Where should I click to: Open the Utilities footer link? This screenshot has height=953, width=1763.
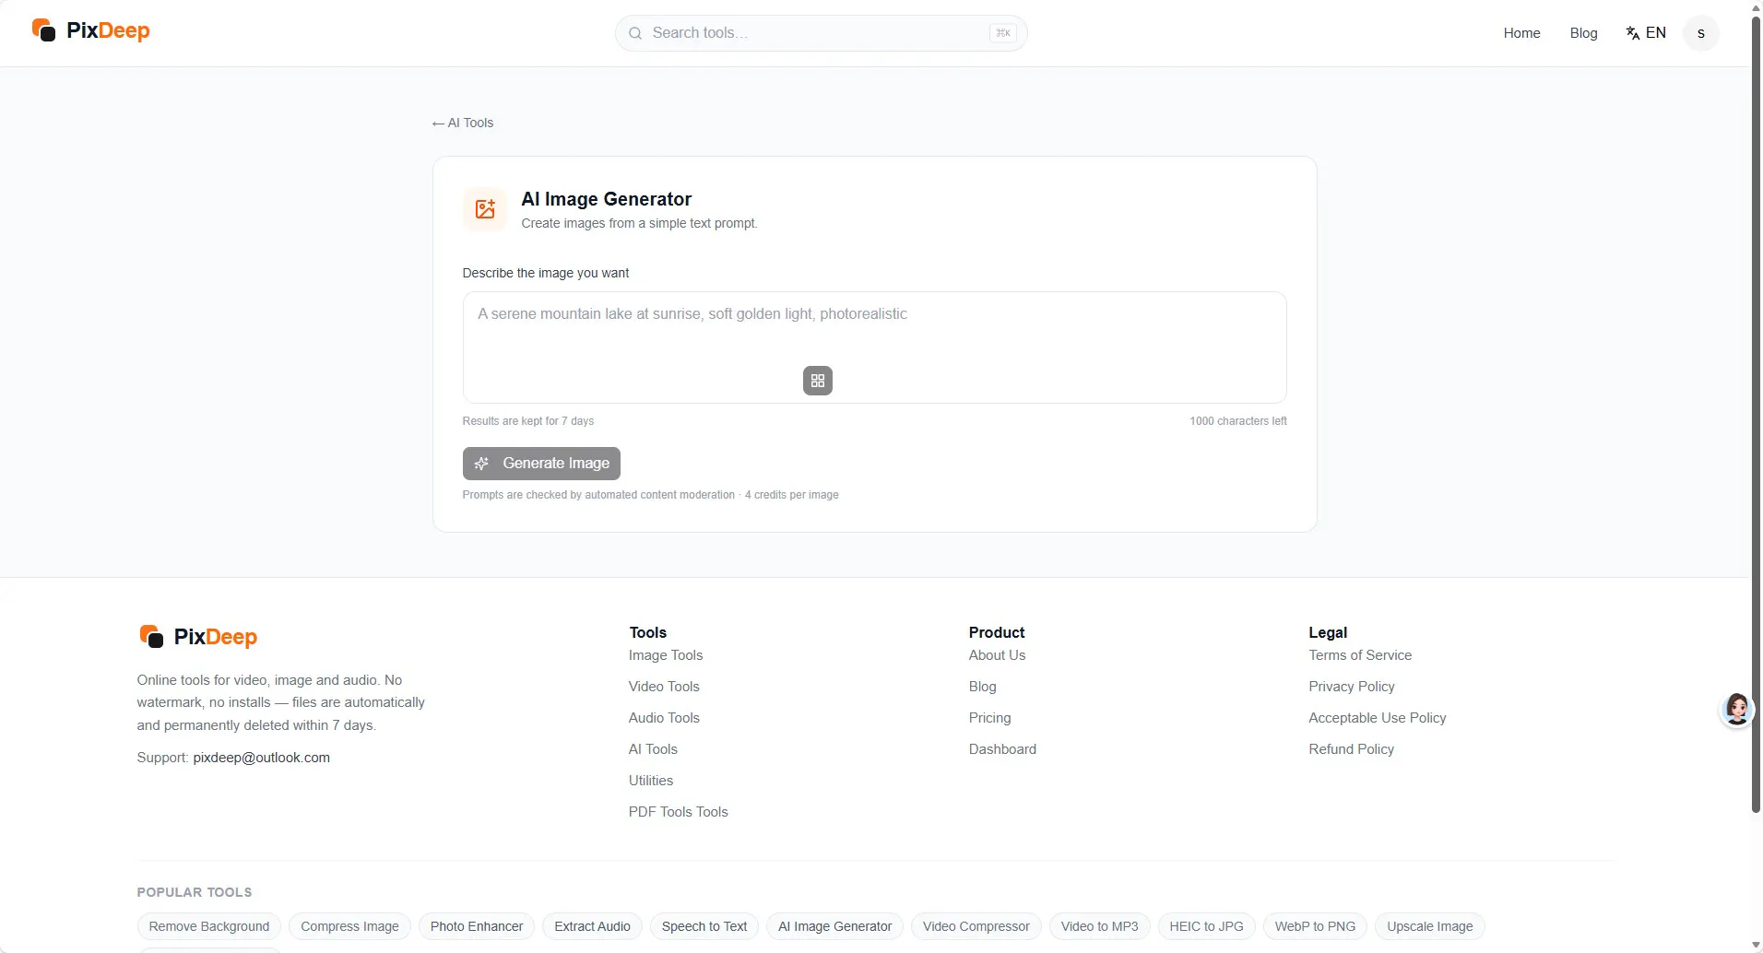point(651,781)
